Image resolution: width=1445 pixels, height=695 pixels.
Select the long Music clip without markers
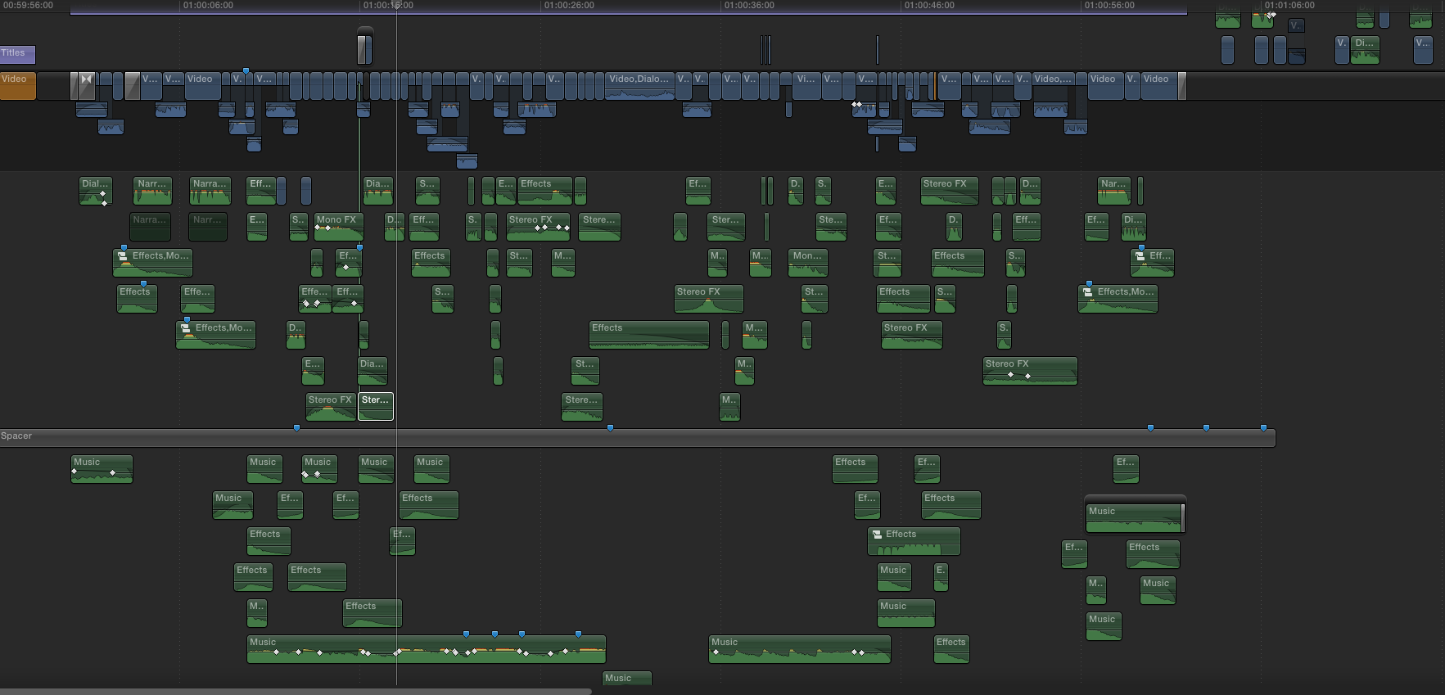pyautogui.click(x=799, y=649)
